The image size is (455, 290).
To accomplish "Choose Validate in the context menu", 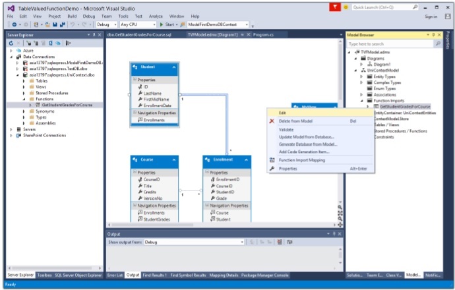I will 286,130.
